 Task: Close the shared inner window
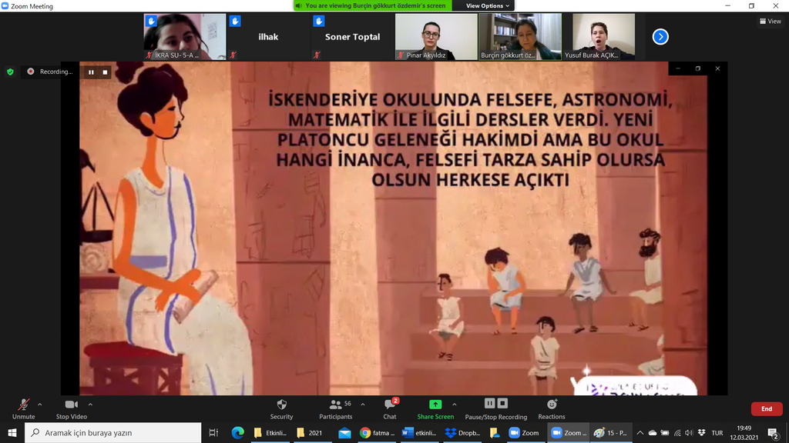pyautogui.click(x=717, y=68)
